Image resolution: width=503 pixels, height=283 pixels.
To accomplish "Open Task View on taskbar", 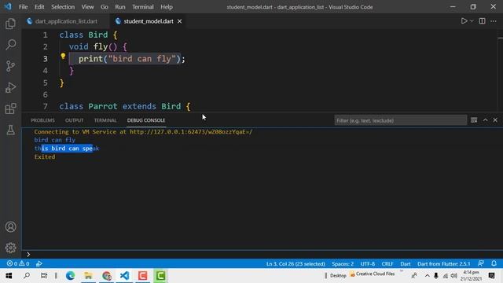I will click(44, 276).
